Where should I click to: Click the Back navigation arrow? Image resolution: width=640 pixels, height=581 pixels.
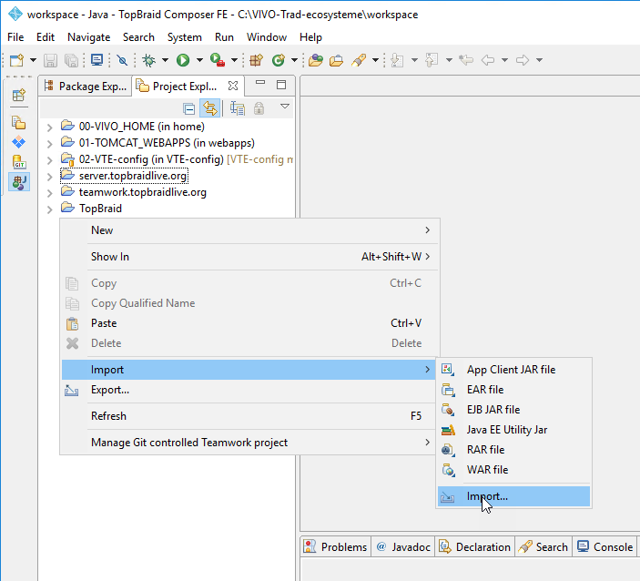[488, 60]
